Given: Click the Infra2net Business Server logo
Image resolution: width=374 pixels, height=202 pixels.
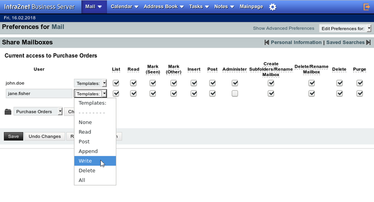Looking at the screenshot, I should (x=39, y=7).
